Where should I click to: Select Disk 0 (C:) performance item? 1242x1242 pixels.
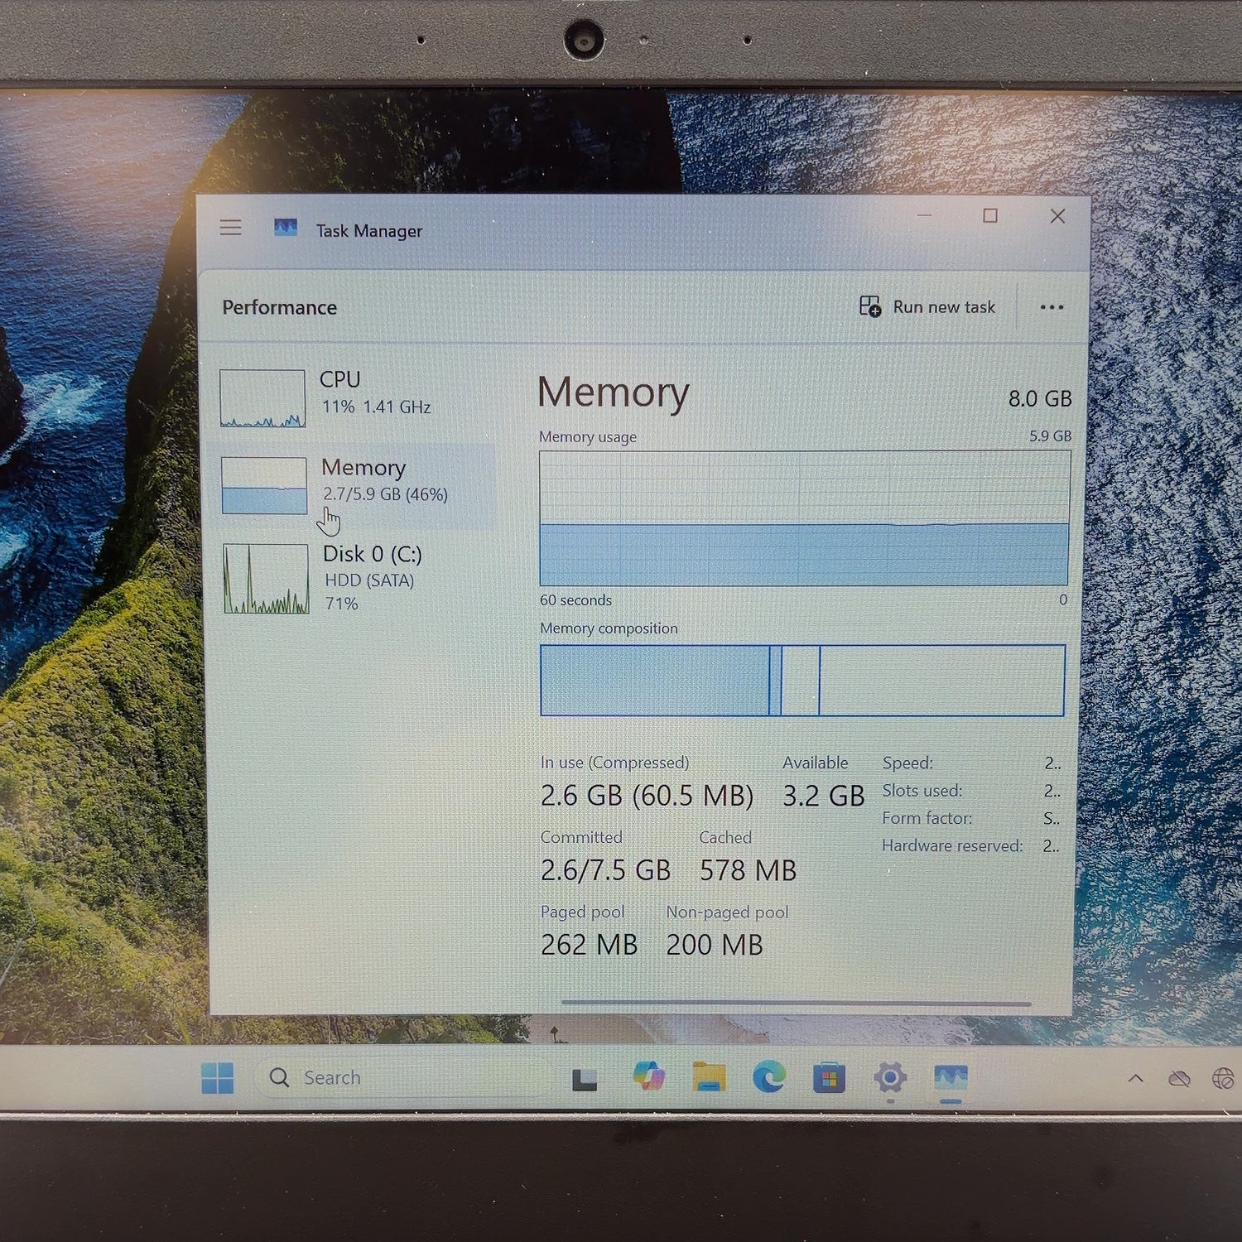356,578
